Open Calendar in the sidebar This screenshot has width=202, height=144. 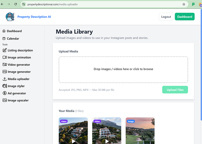tap(13, 38)
